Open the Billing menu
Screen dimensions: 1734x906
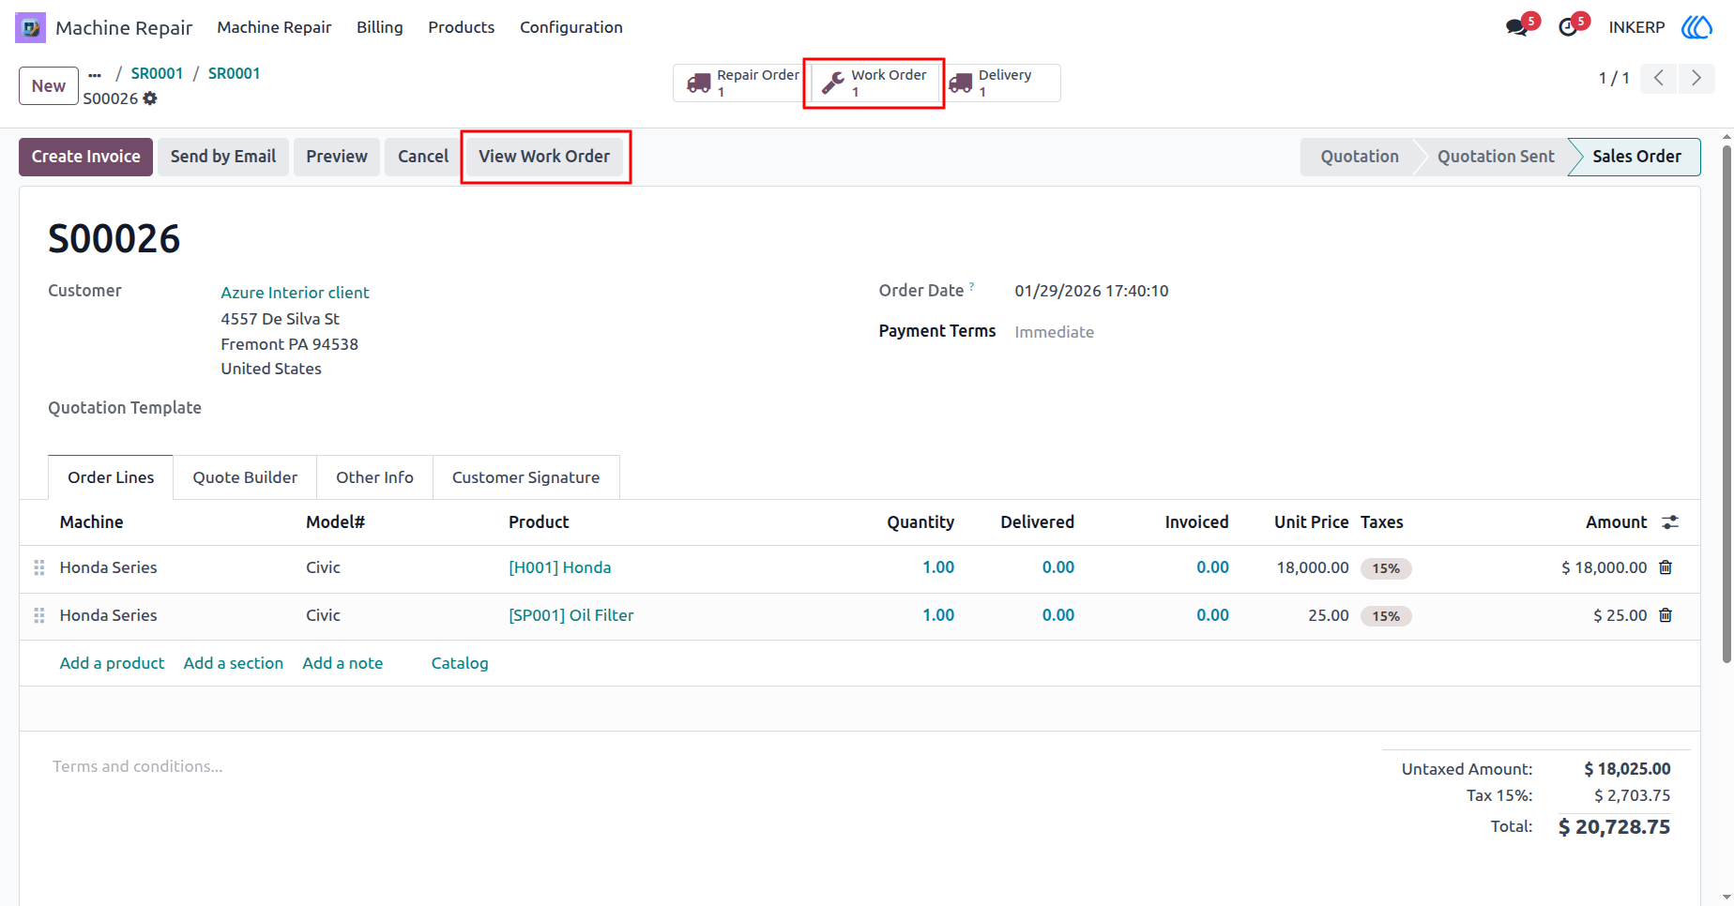pos(380,27)
